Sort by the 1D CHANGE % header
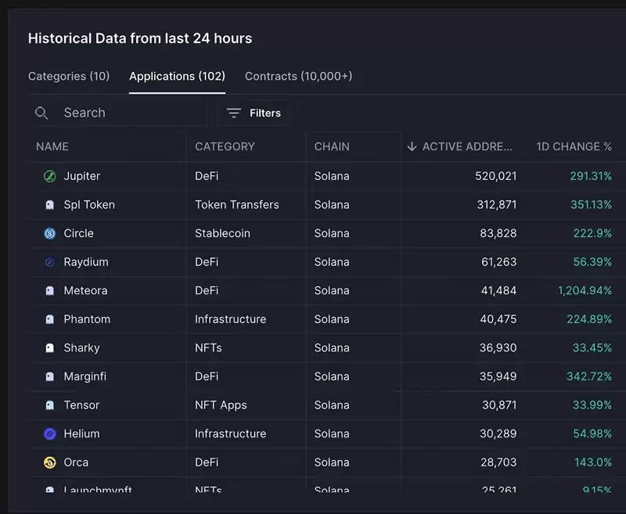This screenshot has height=514, width=626. click(574, 146)
